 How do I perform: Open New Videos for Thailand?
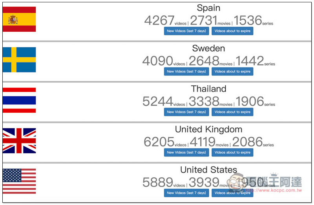coord(186,112)
